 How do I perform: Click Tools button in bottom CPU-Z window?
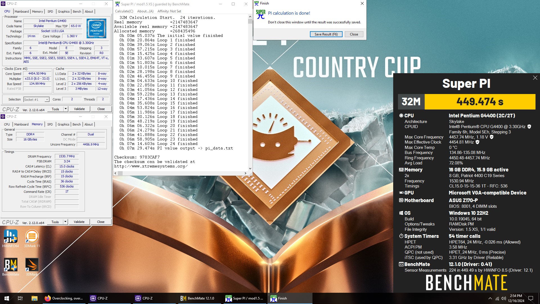(55, 222)
